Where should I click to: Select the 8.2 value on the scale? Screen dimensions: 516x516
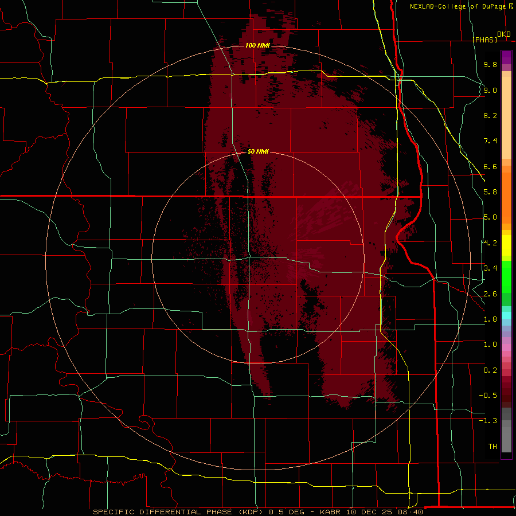click(x=490, y=115)
